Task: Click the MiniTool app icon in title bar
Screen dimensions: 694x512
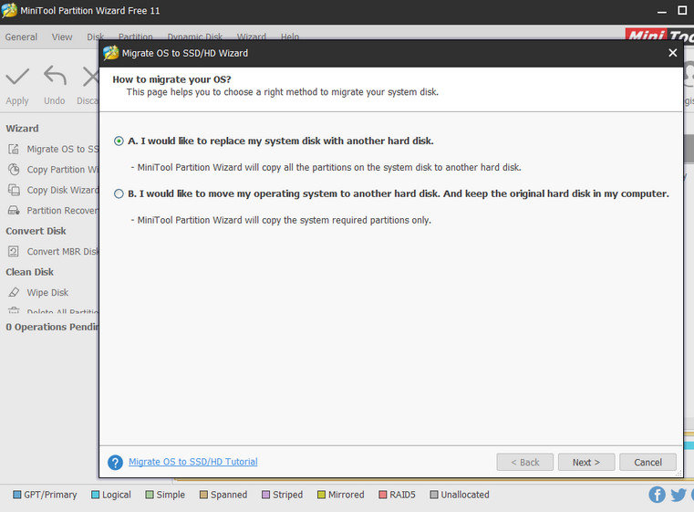Action: click(x=9, y=10)
